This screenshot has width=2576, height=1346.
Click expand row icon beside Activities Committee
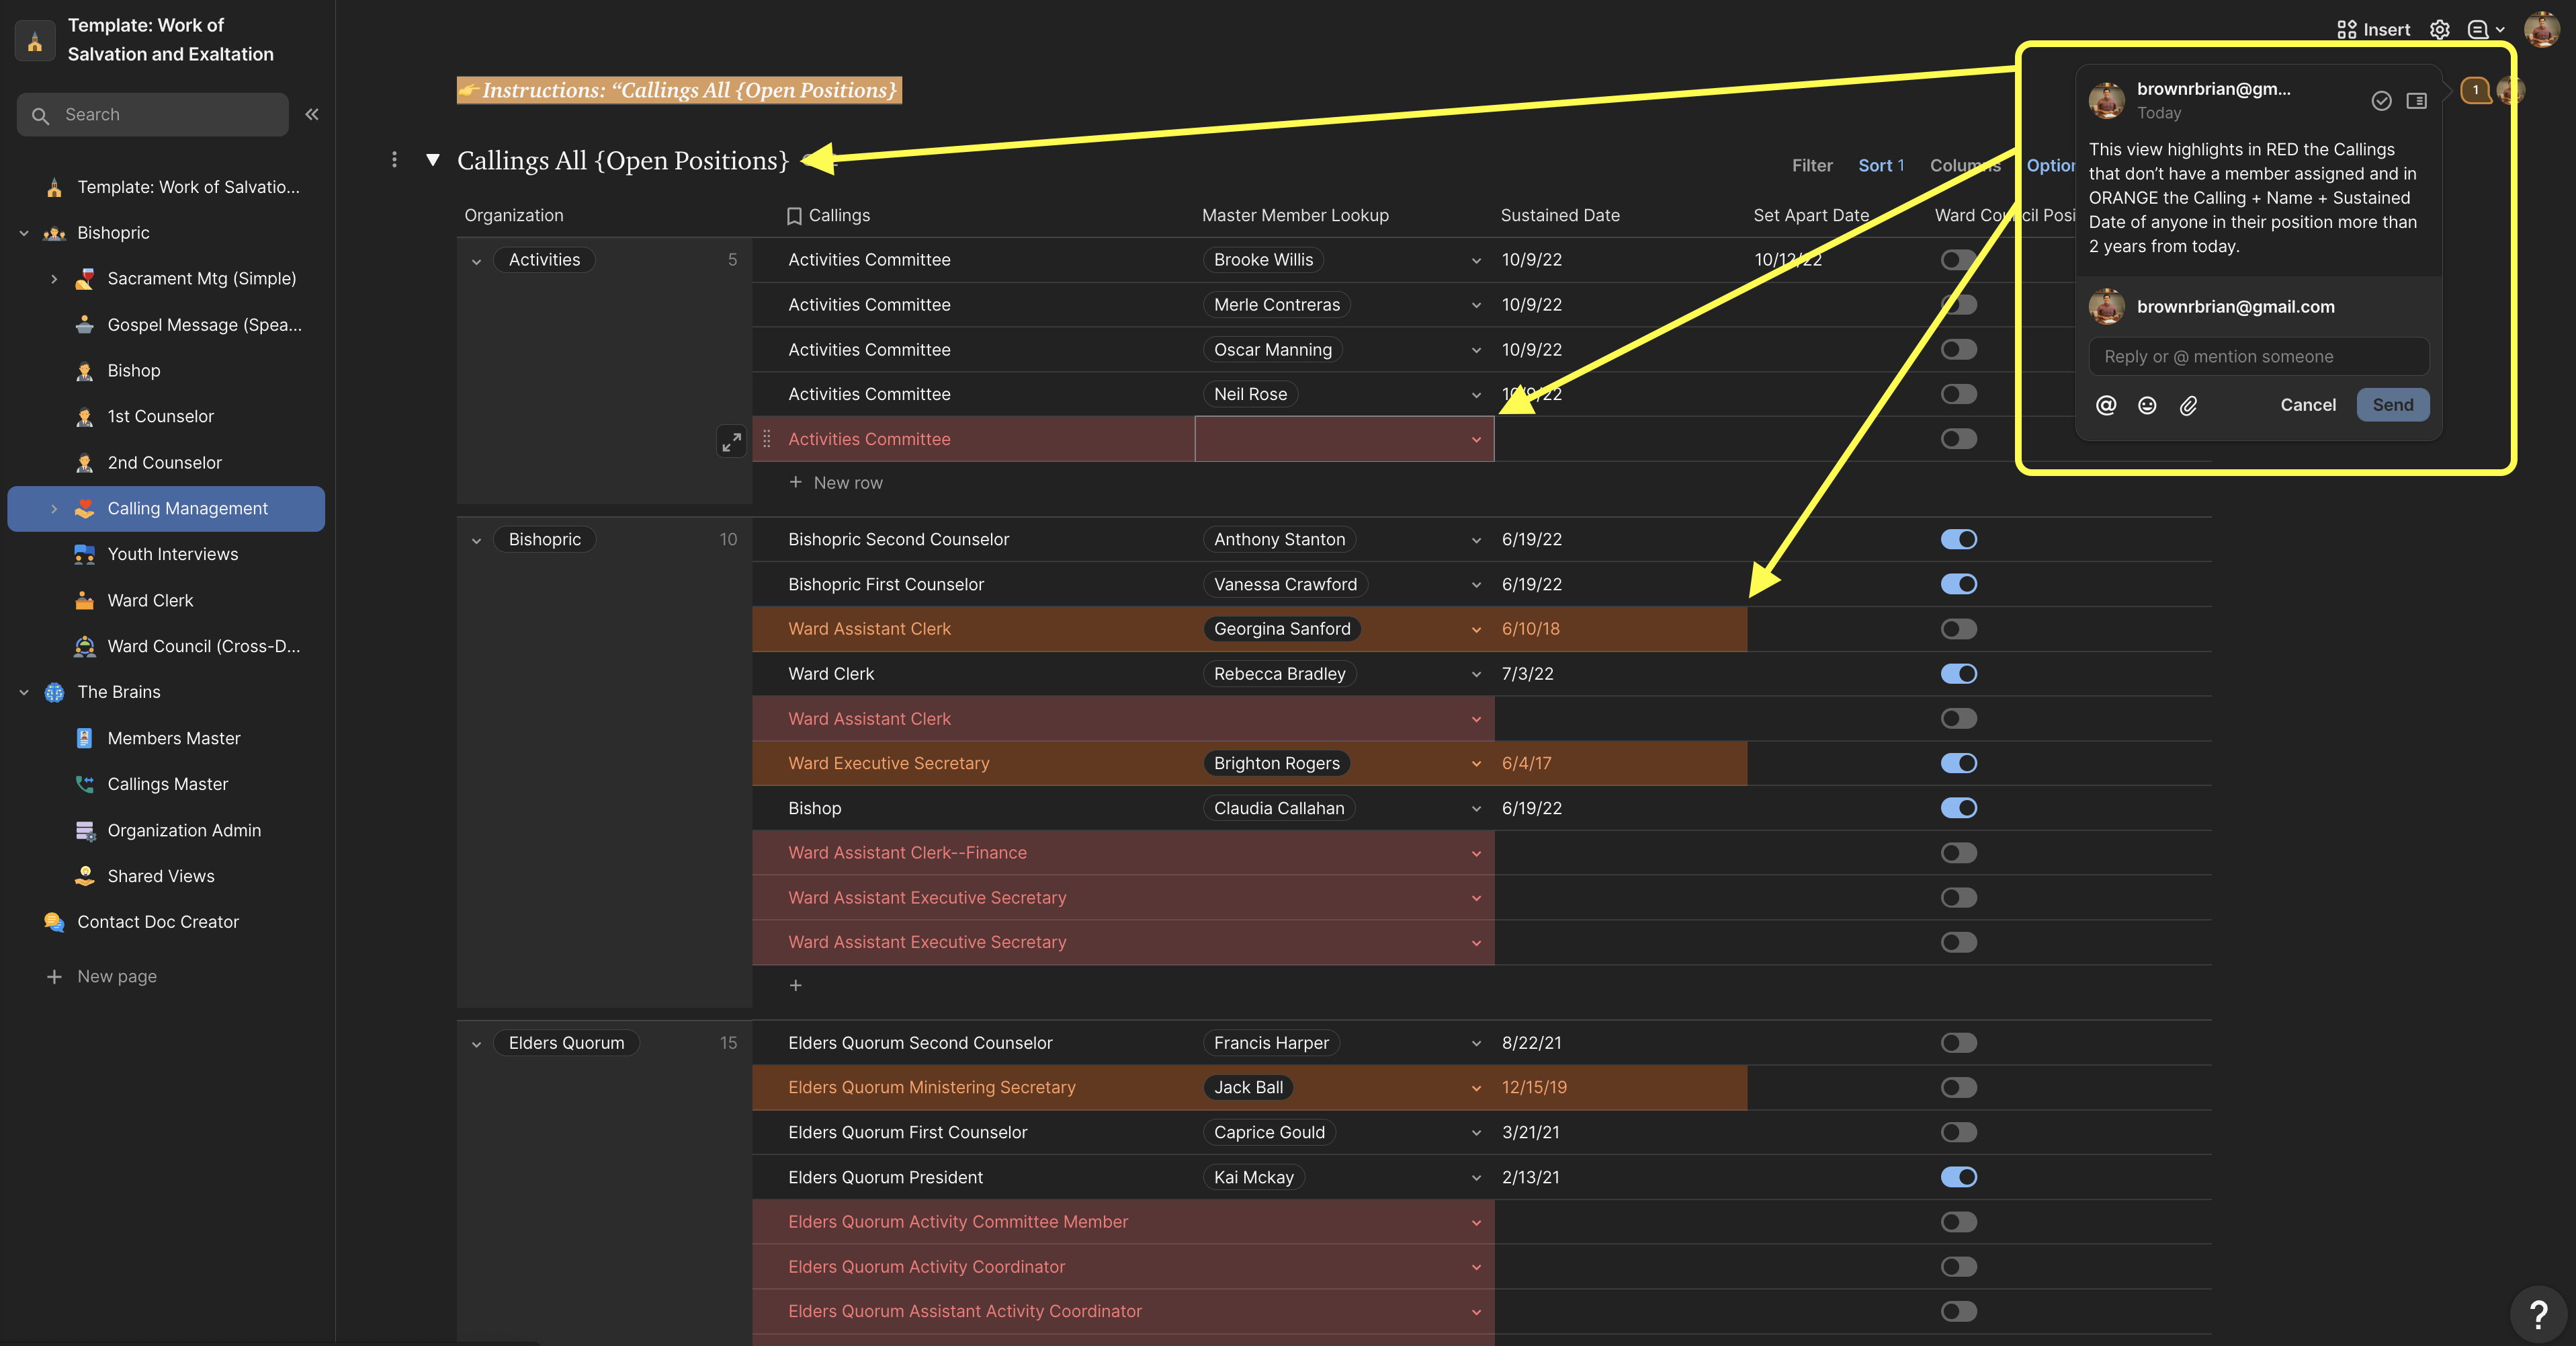(731, 440)
